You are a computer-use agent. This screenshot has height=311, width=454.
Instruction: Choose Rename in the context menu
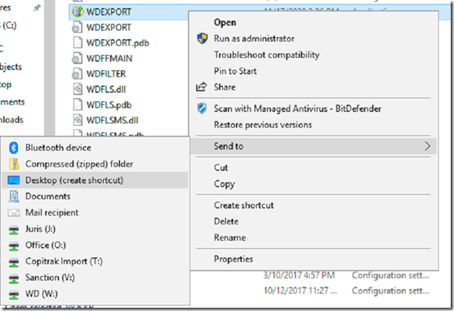[229, 238]
